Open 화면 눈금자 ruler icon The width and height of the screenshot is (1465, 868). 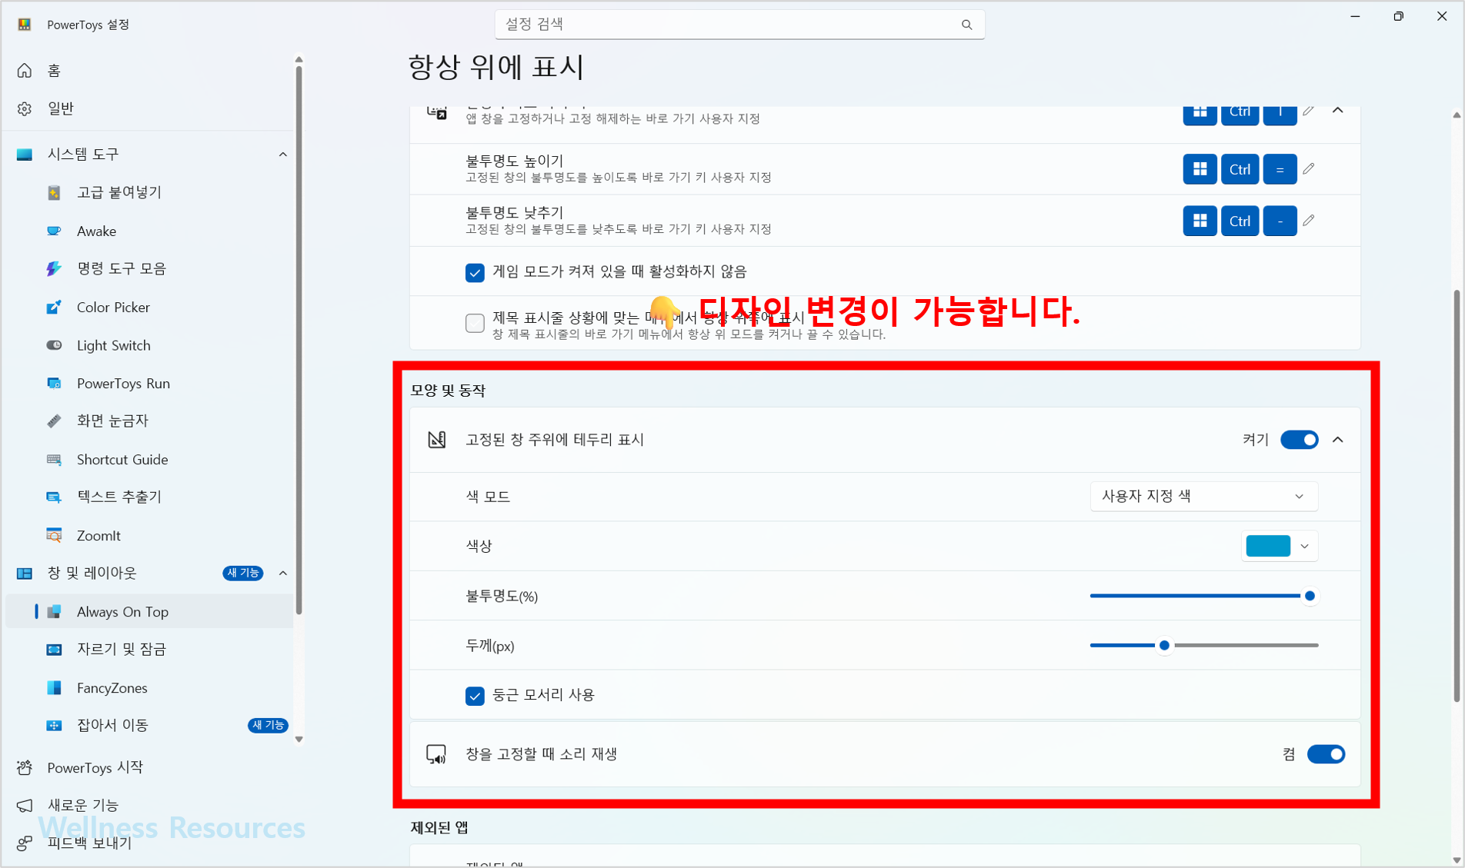[x=54, y=421]
